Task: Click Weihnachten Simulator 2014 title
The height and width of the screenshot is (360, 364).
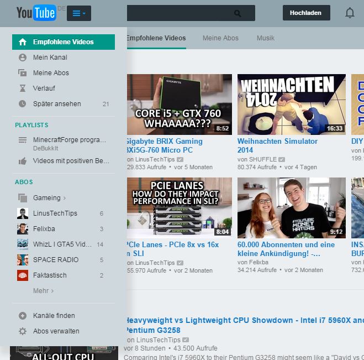Action: pyautogui.click(x=277, y=145)
